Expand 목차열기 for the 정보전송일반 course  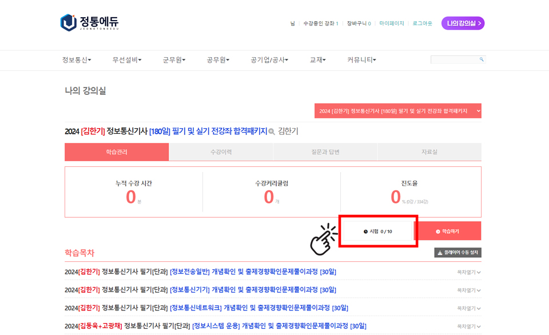click(469, 272)
